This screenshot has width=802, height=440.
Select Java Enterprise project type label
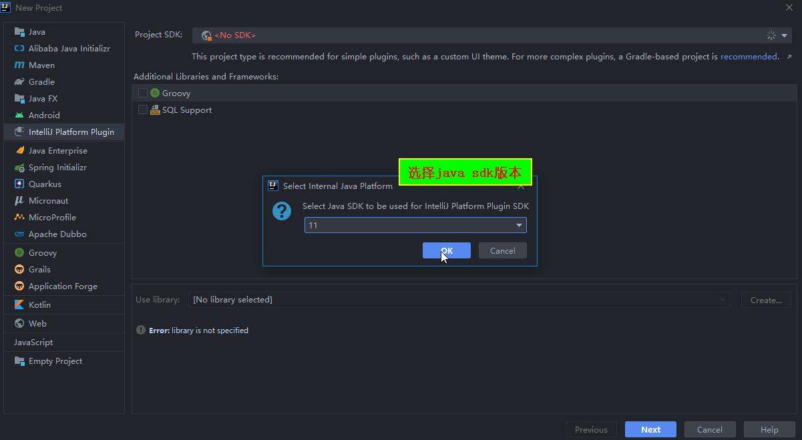coord(58,150)
